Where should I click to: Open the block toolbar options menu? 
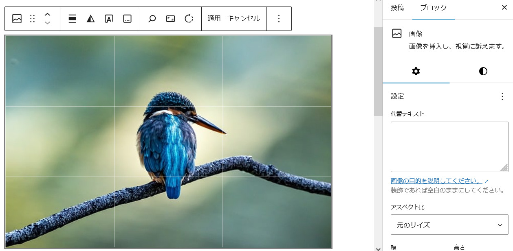point(279,19)
